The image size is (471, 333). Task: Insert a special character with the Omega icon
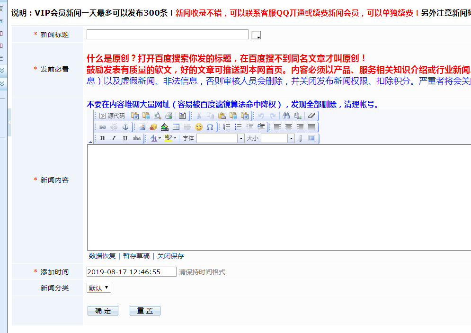click(x=209, y=127)
